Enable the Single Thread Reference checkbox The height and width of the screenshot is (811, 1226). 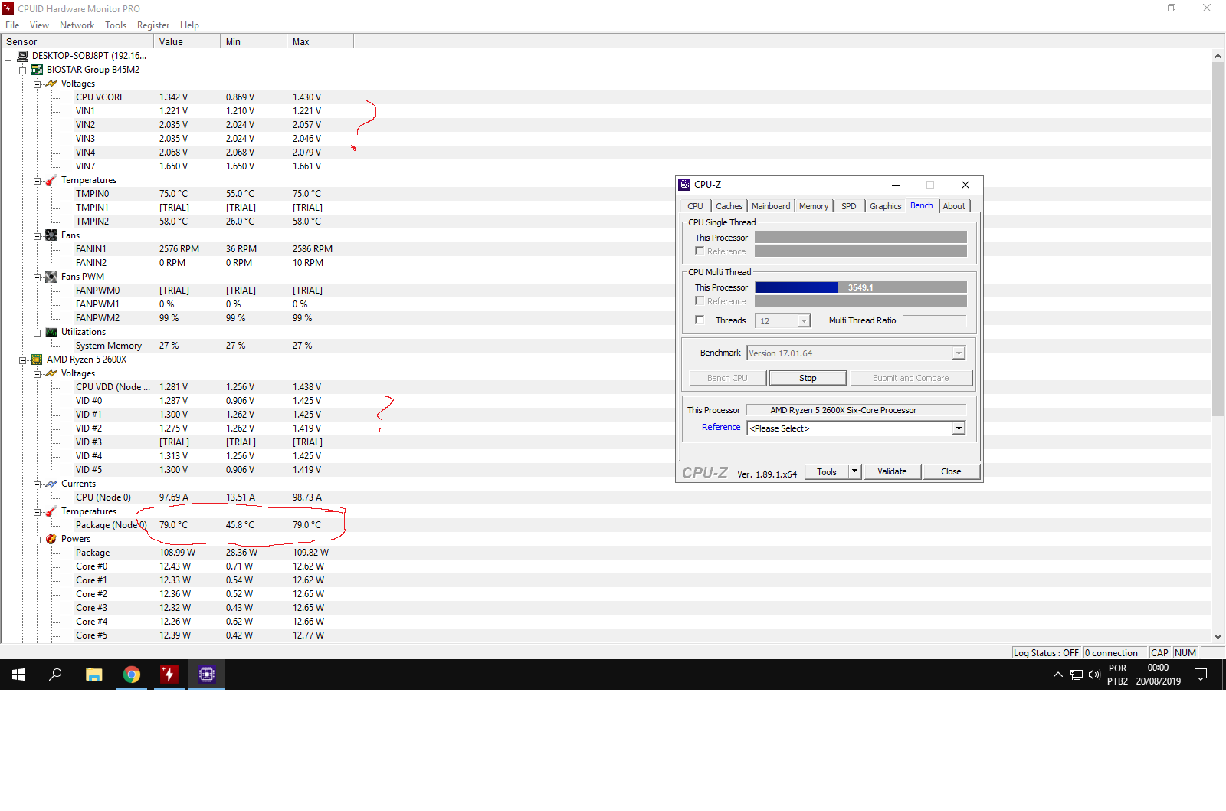tap(700, 251)
